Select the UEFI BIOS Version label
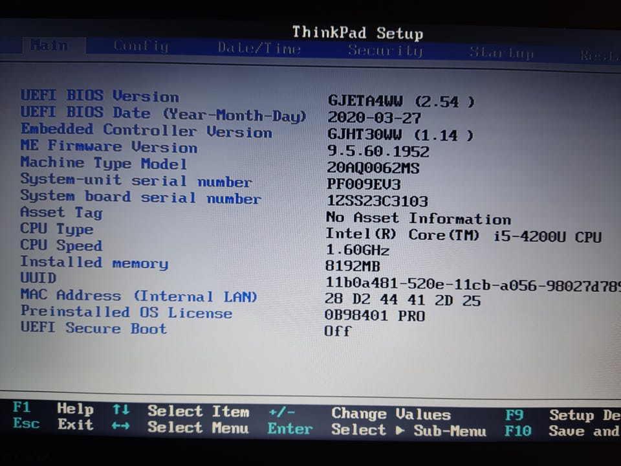This screenshot has height=466, width=621. click(100, 96)
